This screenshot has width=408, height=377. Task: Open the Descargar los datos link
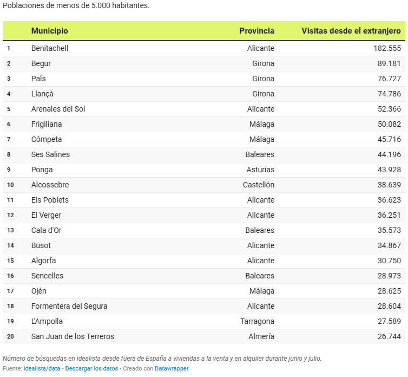tap(91, 368)
